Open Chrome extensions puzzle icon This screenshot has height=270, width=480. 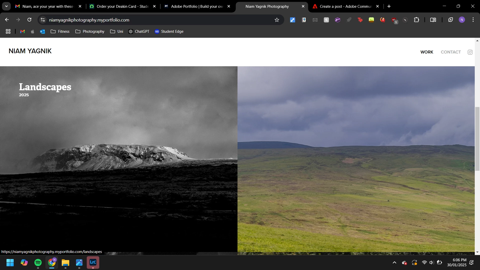pyautogui.click(x=416, y=20)
